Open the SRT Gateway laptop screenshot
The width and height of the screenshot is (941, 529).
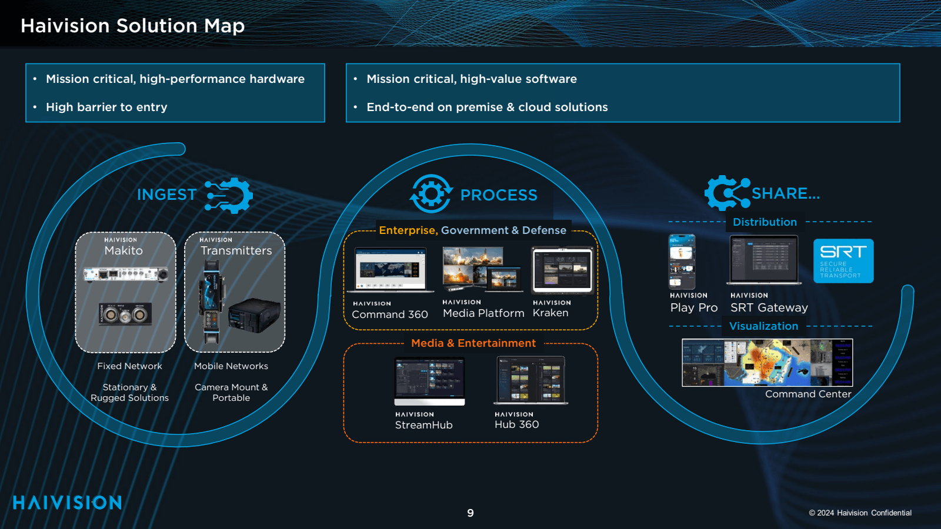point(764,260)
